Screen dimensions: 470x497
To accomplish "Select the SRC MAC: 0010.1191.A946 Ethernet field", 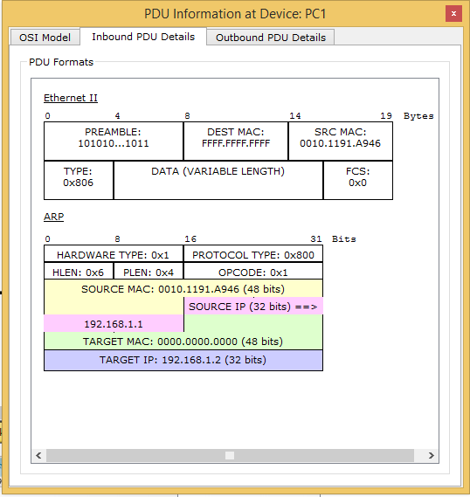I will click(341, 141).
